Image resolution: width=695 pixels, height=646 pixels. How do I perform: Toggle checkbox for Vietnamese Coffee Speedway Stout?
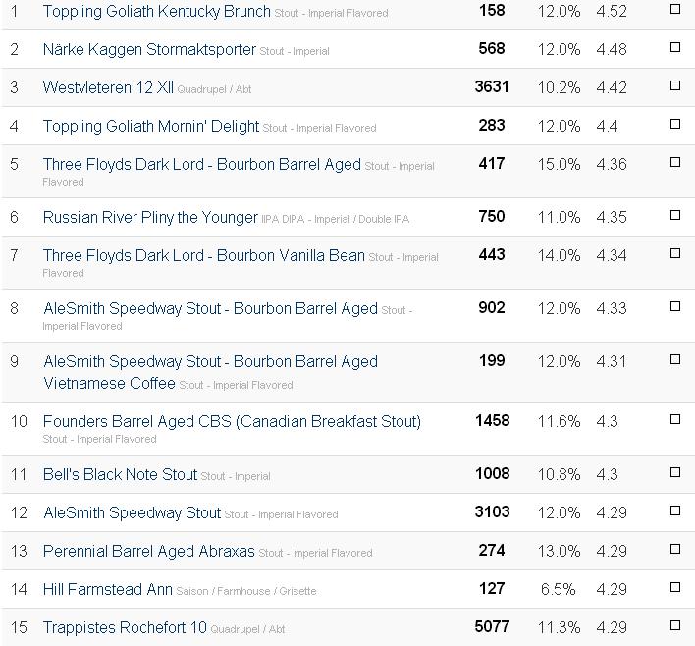coord(675,359)
